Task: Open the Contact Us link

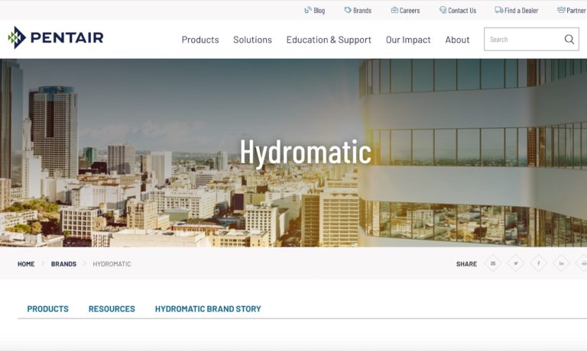Action: point(458,11)
